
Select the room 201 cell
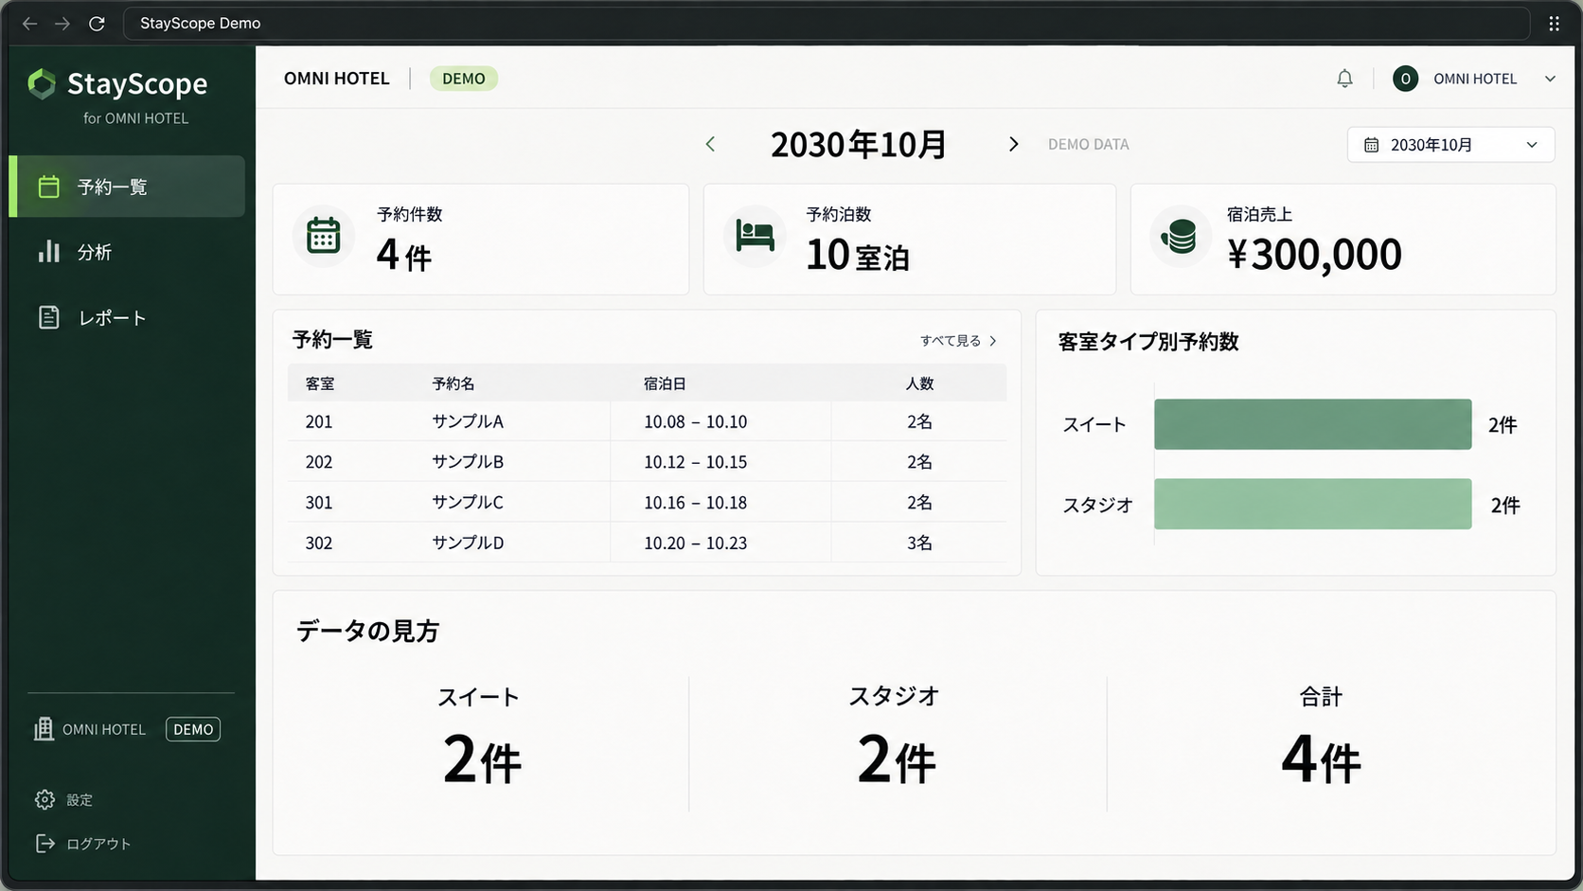[319, 421]
